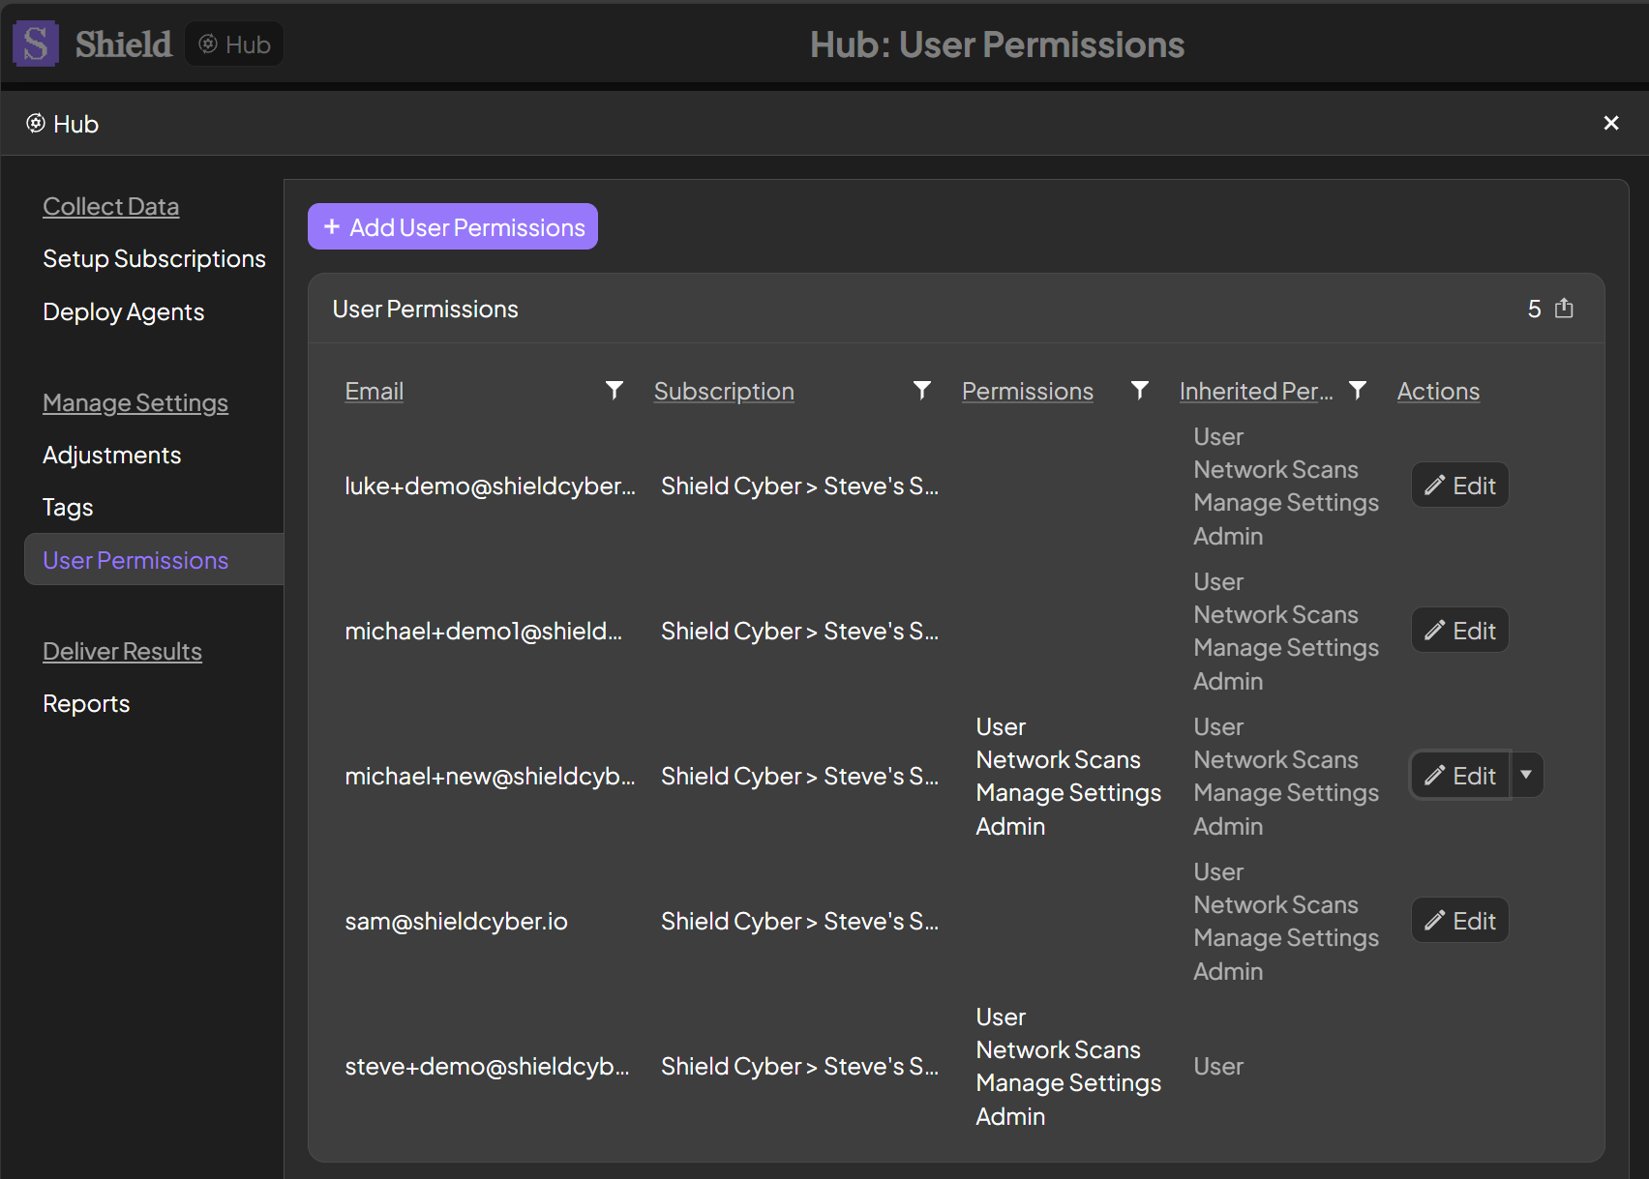Filter the Email column
1649x1179 pixels.
coord(614,390)
